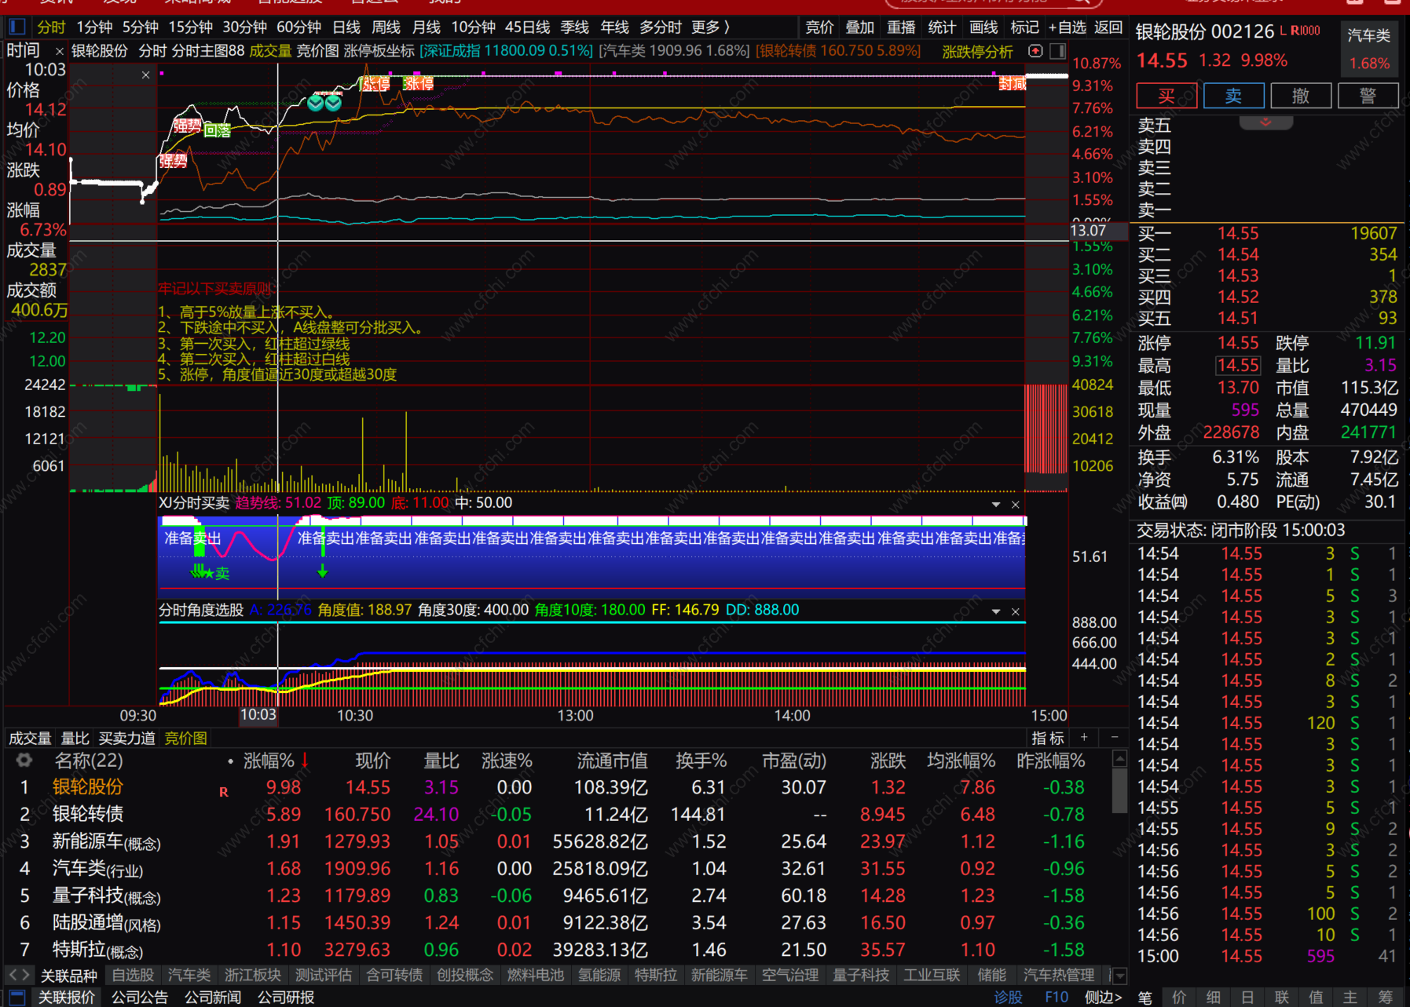Open table column settings gear icon
The height and width of the screenshot is (1007, 1410).
click(24, 760)
